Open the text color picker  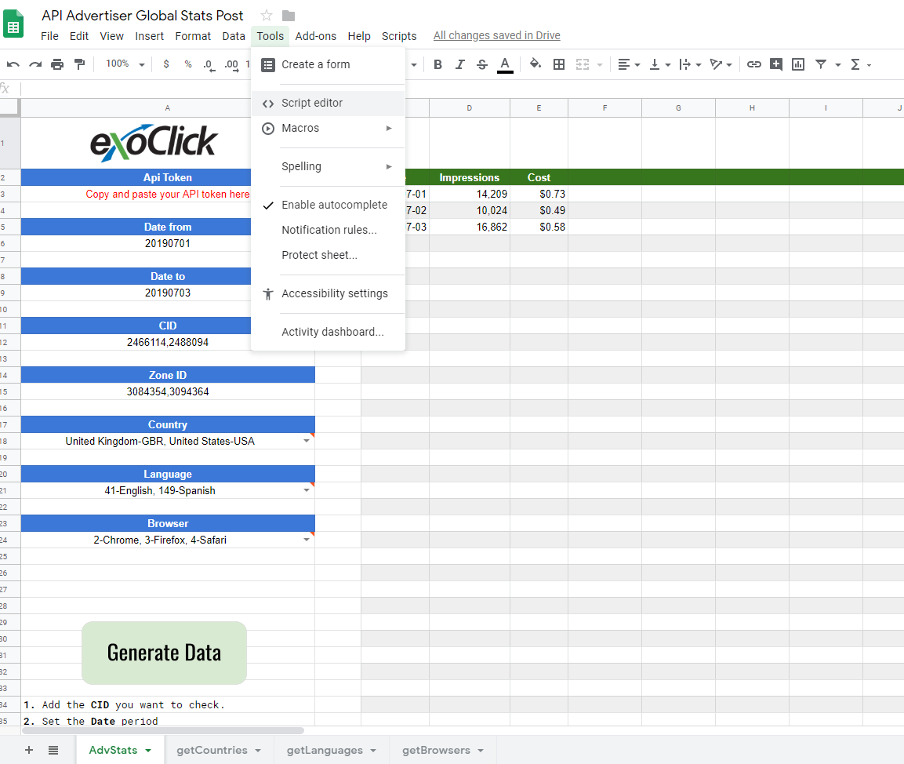click(505, 64)
